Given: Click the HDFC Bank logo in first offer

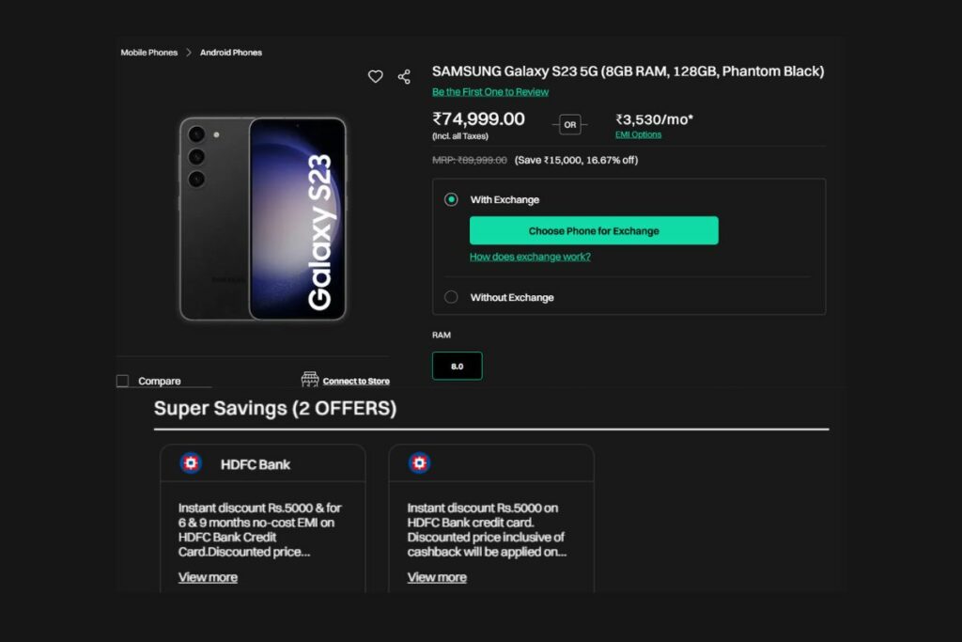Looking at the screenshot, I should [191, 463].
